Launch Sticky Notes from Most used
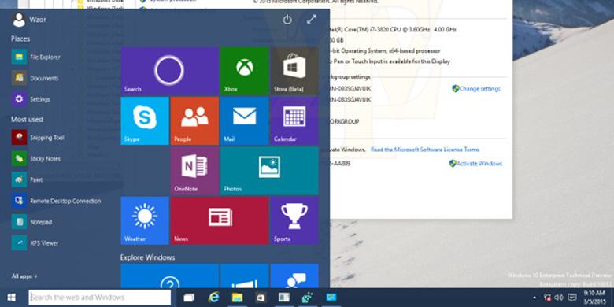This screenshot has width=614, height=307. pos(36,159)
